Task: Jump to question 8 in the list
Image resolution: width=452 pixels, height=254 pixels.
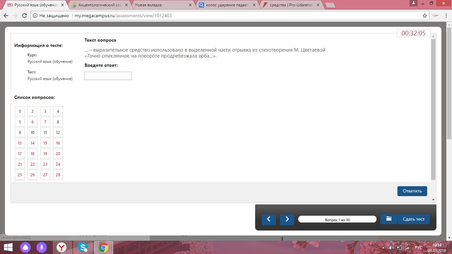Action: 58,122
